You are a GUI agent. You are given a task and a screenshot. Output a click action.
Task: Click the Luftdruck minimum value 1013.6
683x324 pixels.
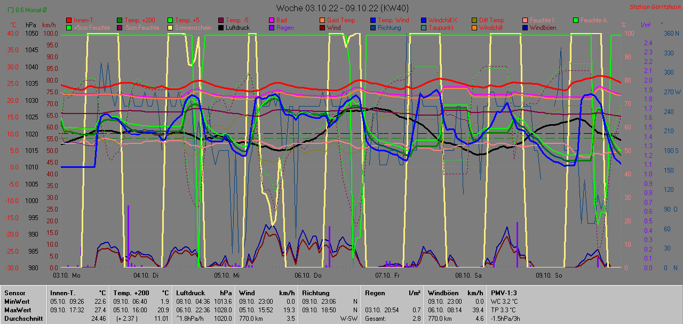tap(222, 301)
